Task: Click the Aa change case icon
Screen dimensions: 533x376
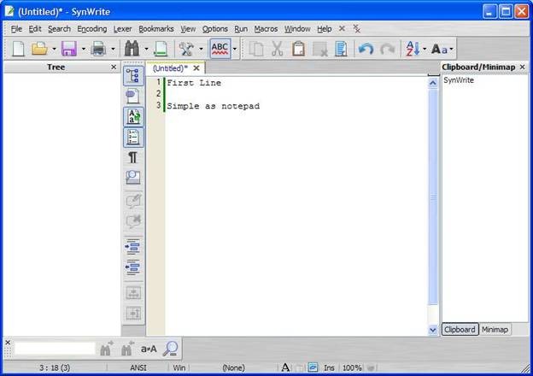Action: [440, 49]
